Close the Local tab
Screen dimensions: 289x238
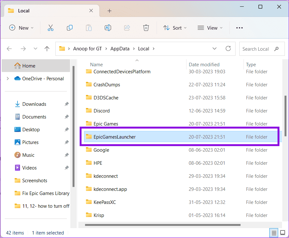(x=91, y=11)
